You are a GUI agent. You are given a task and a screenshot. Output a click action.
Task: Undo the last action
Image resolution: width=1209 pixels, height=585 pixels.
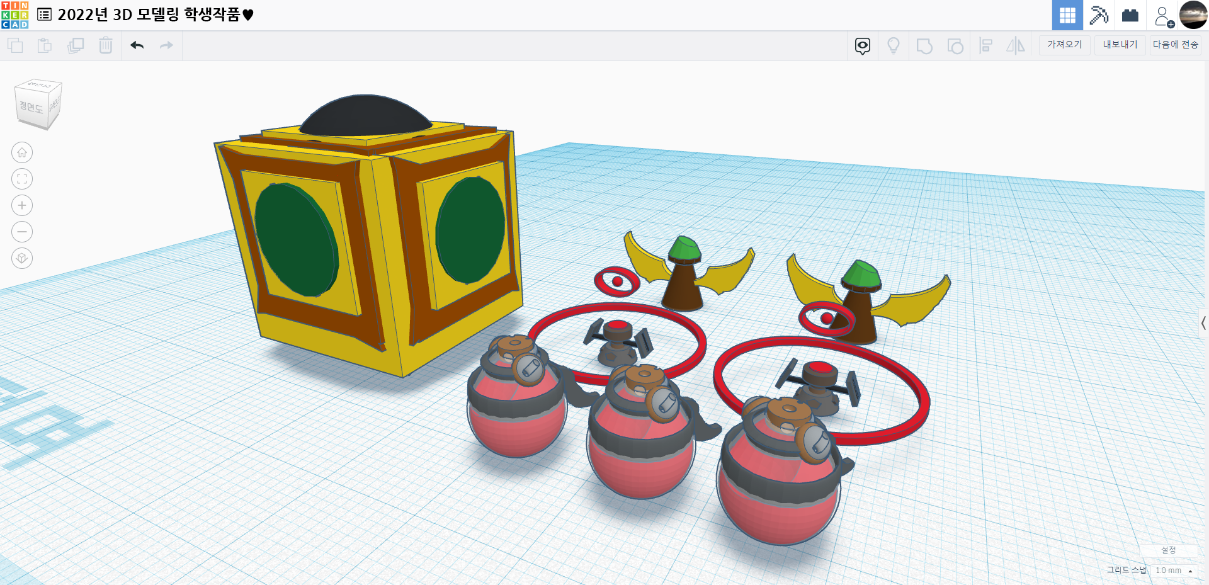pos(137,45)
